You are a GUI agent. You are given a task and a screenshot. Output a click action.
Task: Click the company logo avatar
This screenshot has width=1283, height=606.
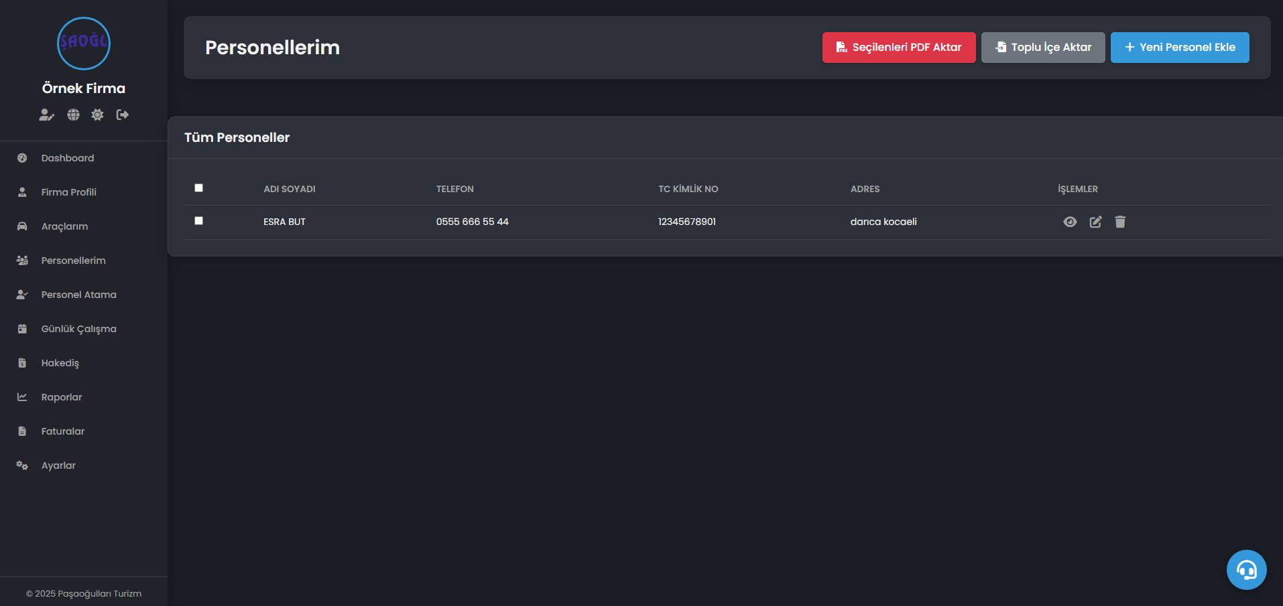coord(84,44)
